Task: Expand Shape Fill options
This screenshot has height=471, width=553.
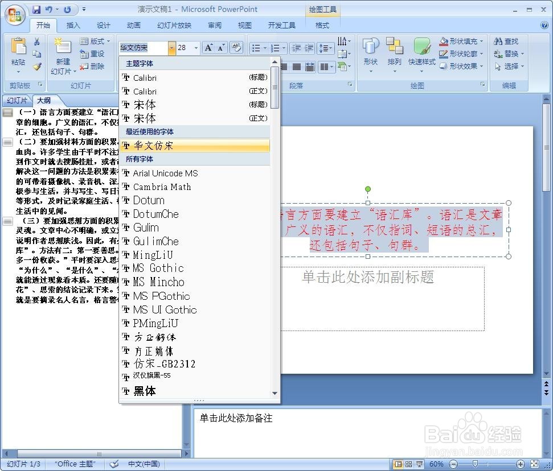Action: click(481, 41)
